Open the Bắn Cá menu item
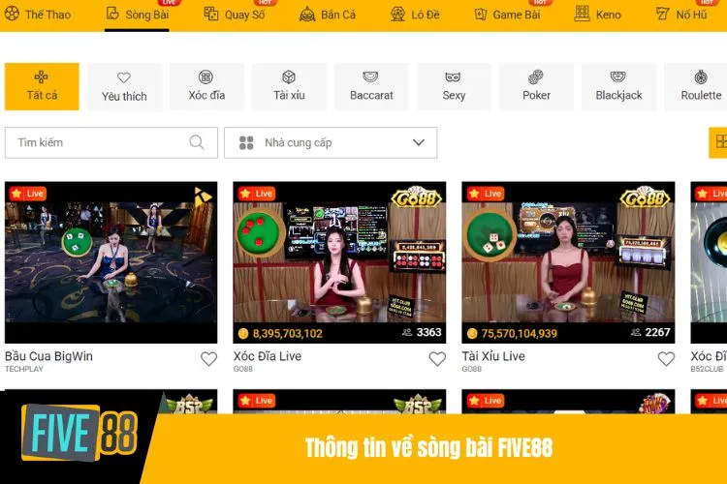 point(328,15)
